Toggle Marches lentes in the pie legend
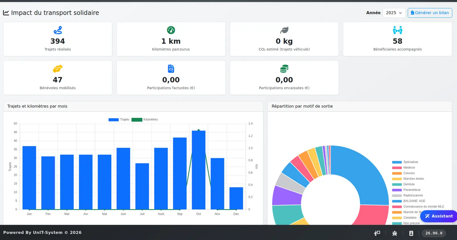 click(408, 179)
